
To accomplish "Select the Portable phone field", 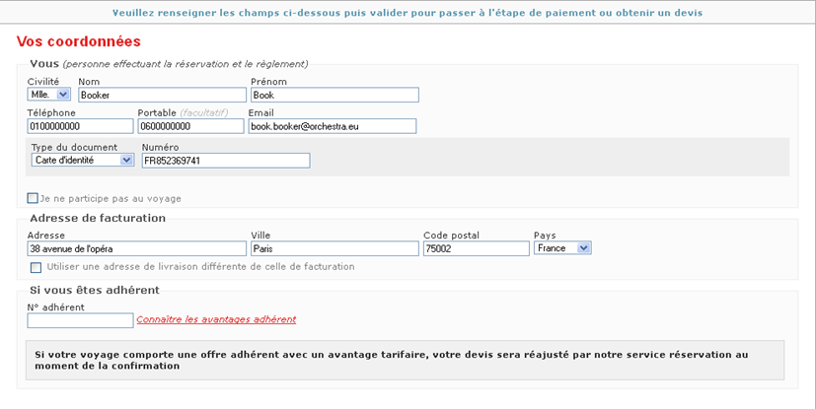I will [190, 126].
